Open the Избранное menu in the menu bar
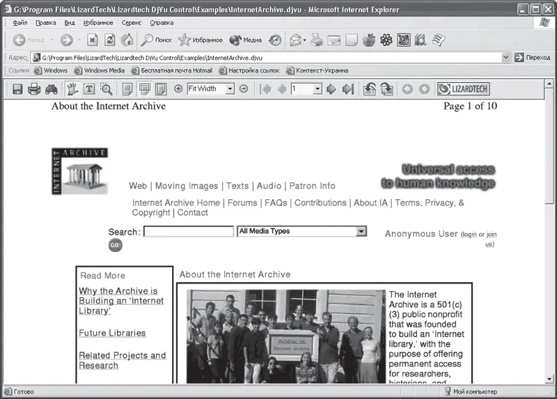This screenshot has height=399, width=557. (98, 23)
